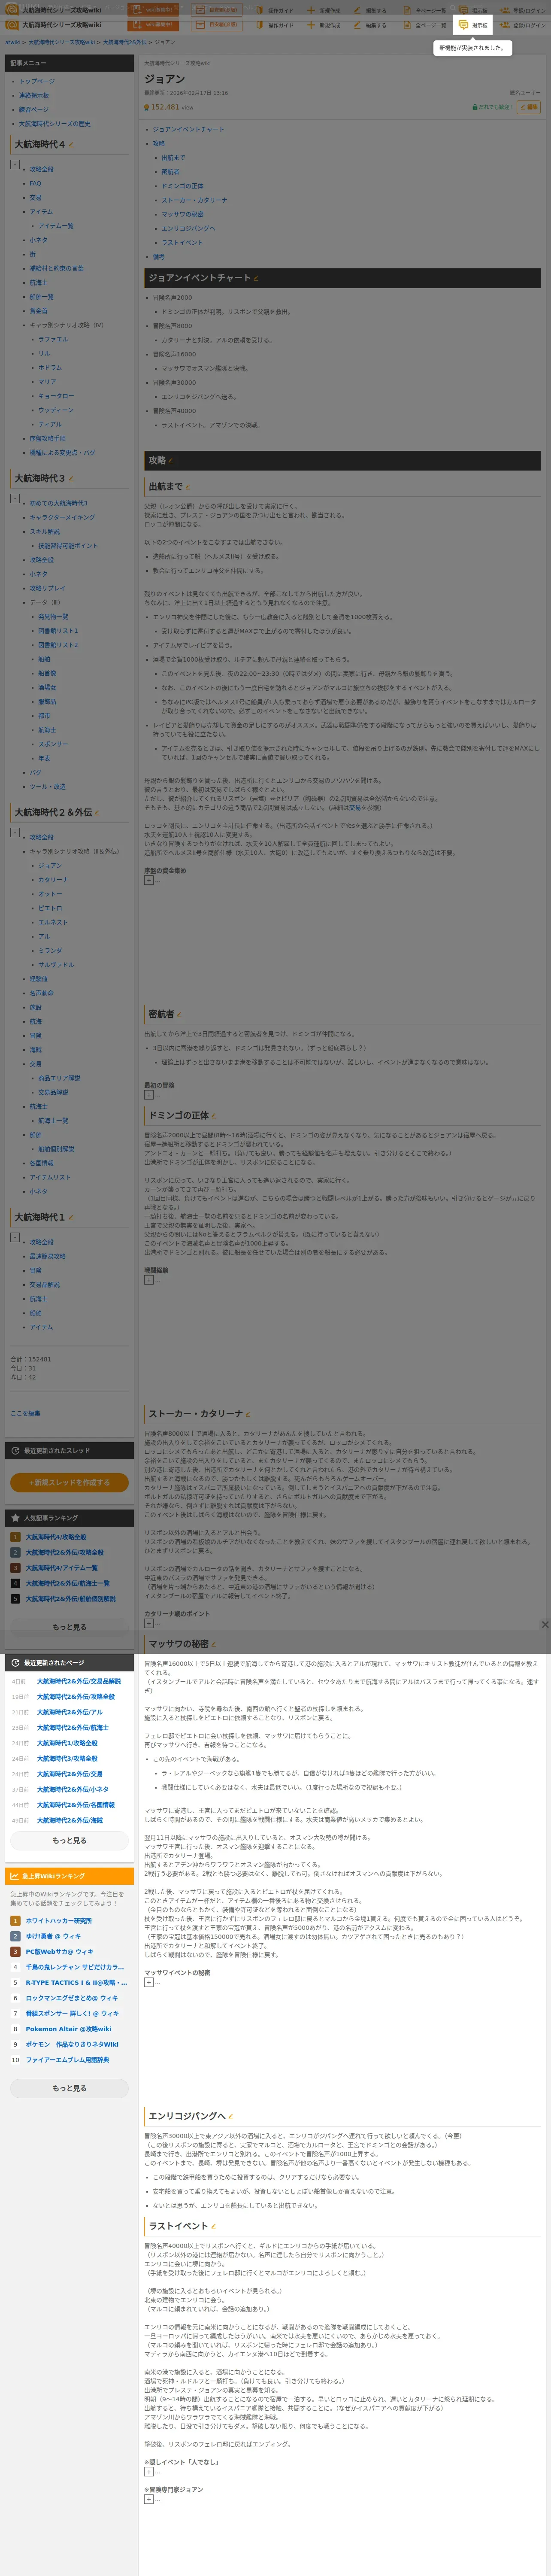This screenshot has width=551, height=2576.
Task: Open 大航海時代4/アイテム一覧 ranking entry
Action: point(62,1568)
